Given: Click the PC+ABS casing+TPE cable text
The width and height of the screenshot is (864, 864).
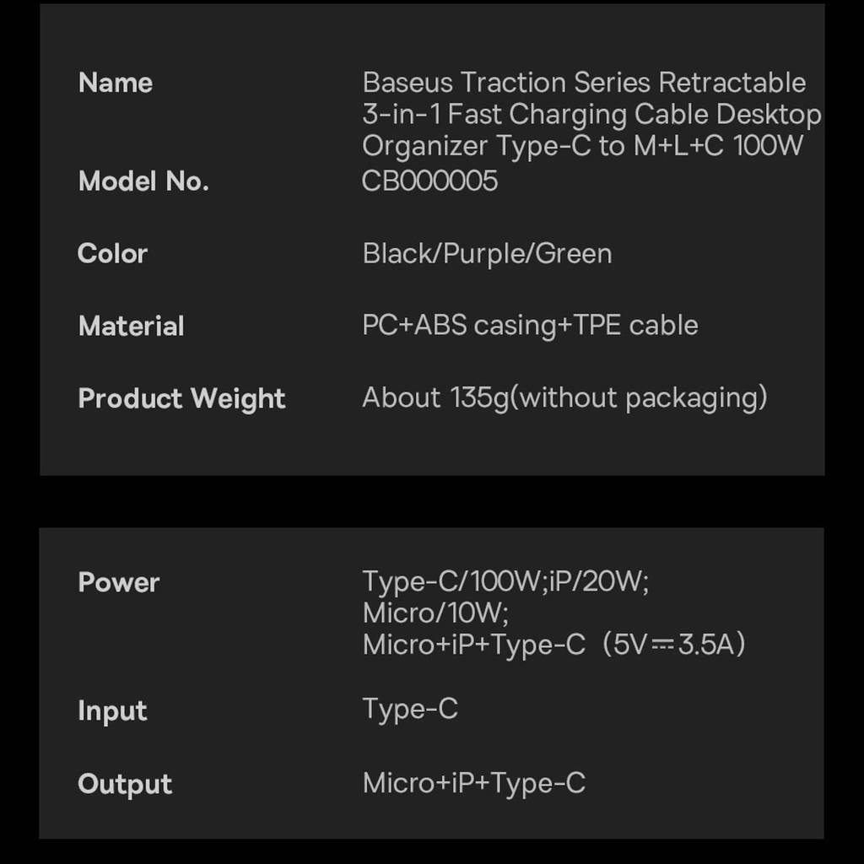Looking at the screenshot, I should 530,326.
